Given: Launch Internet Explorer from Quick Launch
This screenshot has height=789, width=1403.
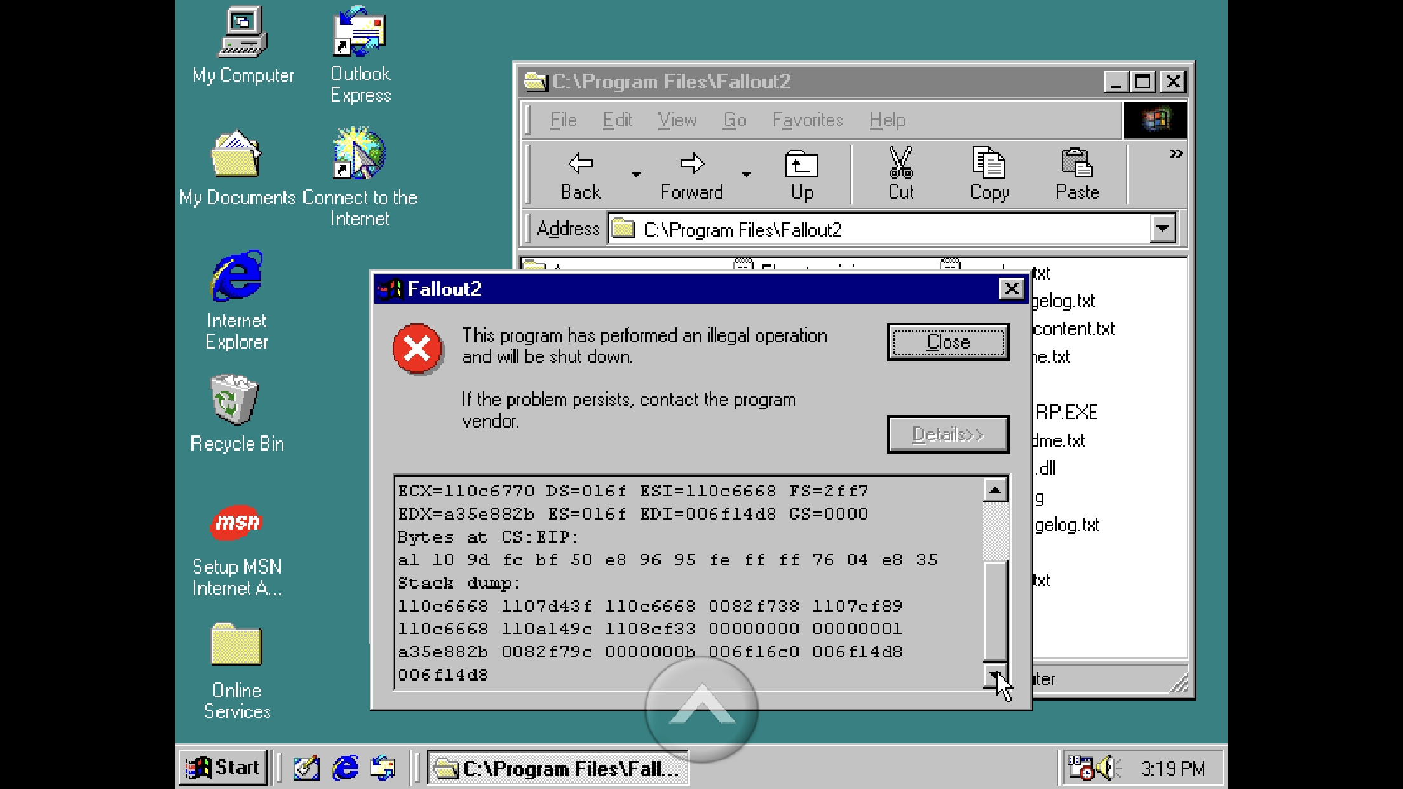Looking at the screenshot, I should [345, 768].
